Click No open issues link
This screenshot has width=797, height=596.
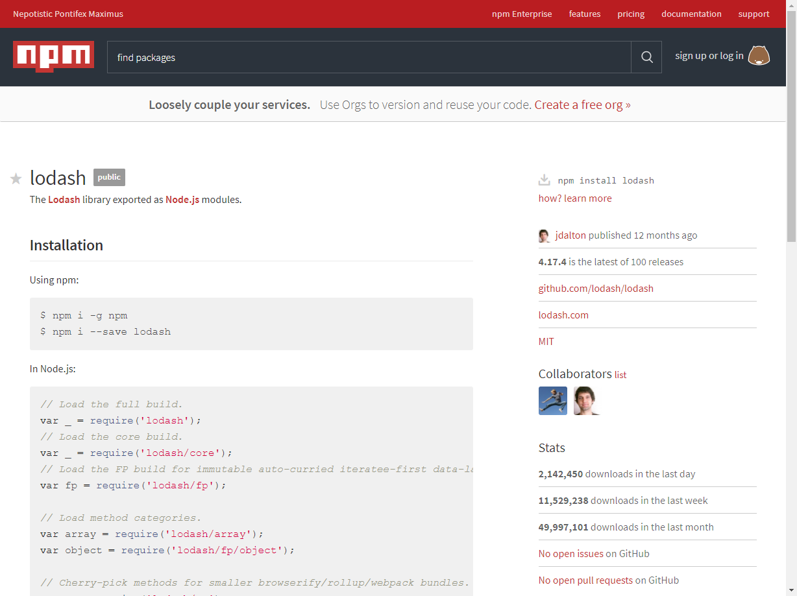[x=571, y=554]
